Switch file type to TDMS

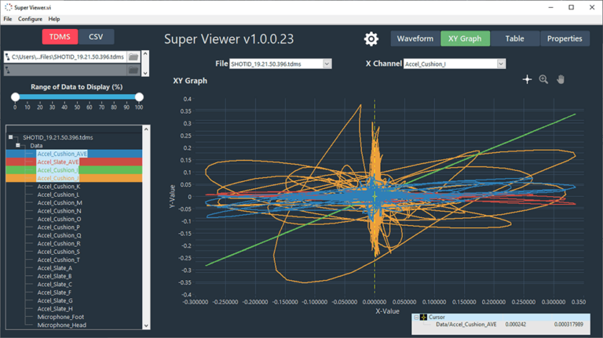[x=60, y=37]
